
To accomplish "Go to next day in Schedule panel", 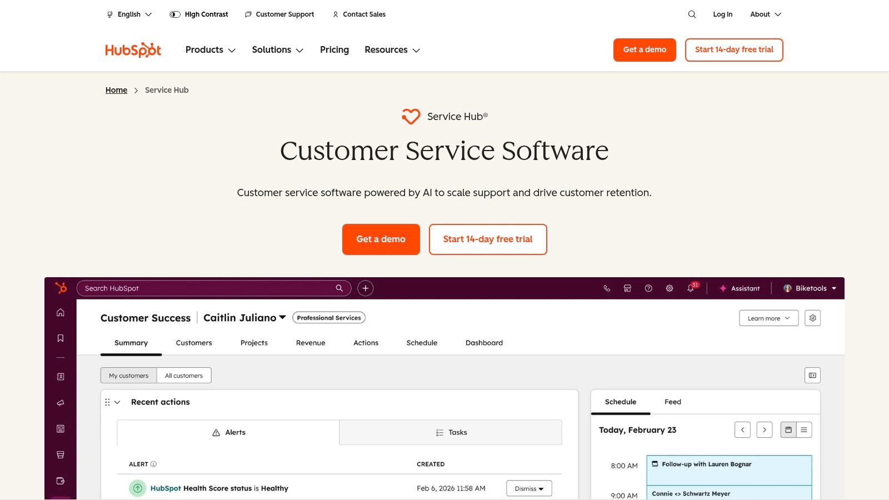I will [765, 430].
